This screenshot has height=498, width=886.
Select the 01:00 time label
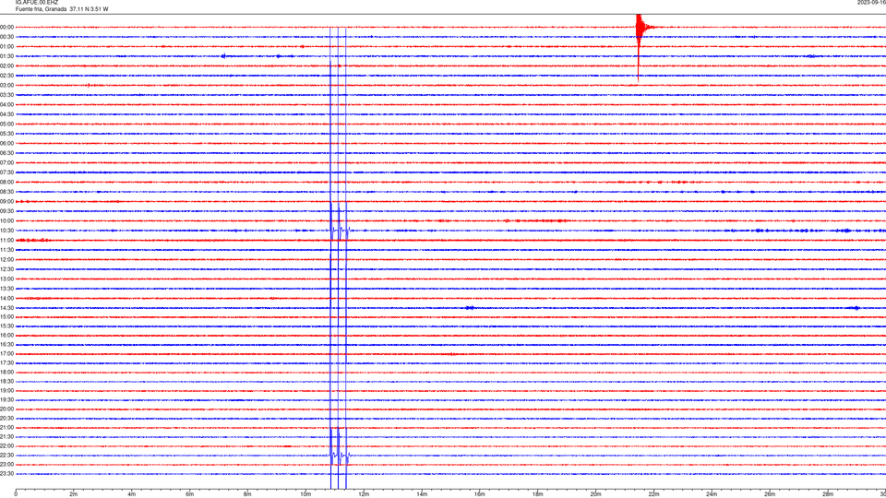tap(6, 46)
